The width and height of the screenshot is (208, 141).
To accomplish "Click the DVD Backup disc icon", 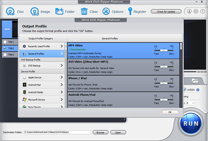I will tap(24, 66).
